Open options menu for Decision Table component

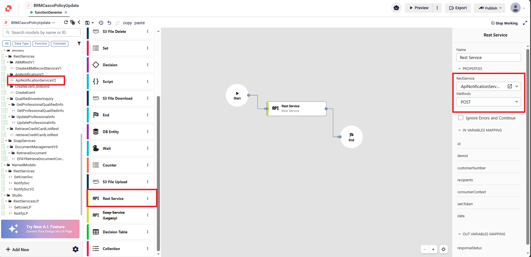pyautogui.click(x=148, y=232)
